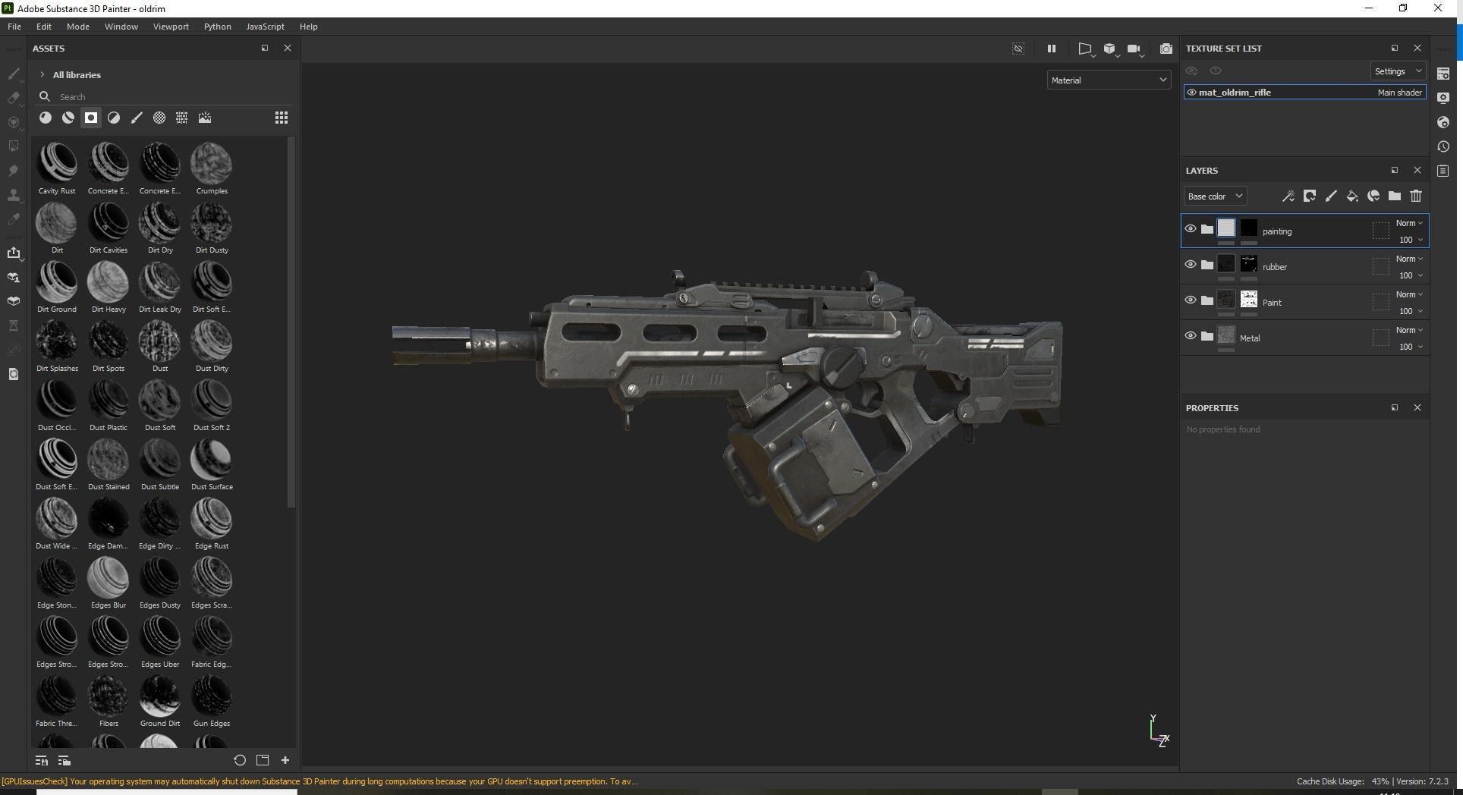
Task: Select the Clone stamp tool
Action: click(13, 195)
